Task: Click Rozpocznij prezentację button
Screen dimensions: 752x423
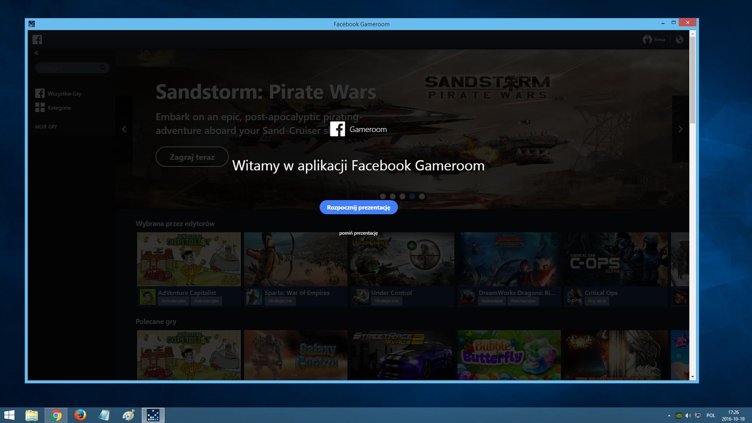Action: point(359,207)
